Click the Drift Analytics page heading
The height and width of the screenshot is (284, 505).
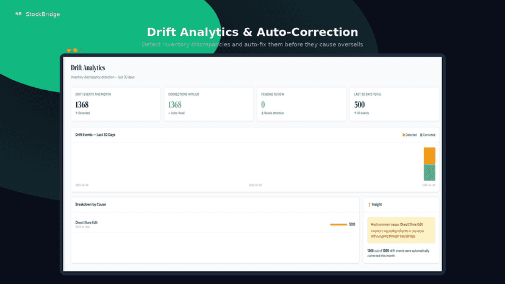[88, 68]
